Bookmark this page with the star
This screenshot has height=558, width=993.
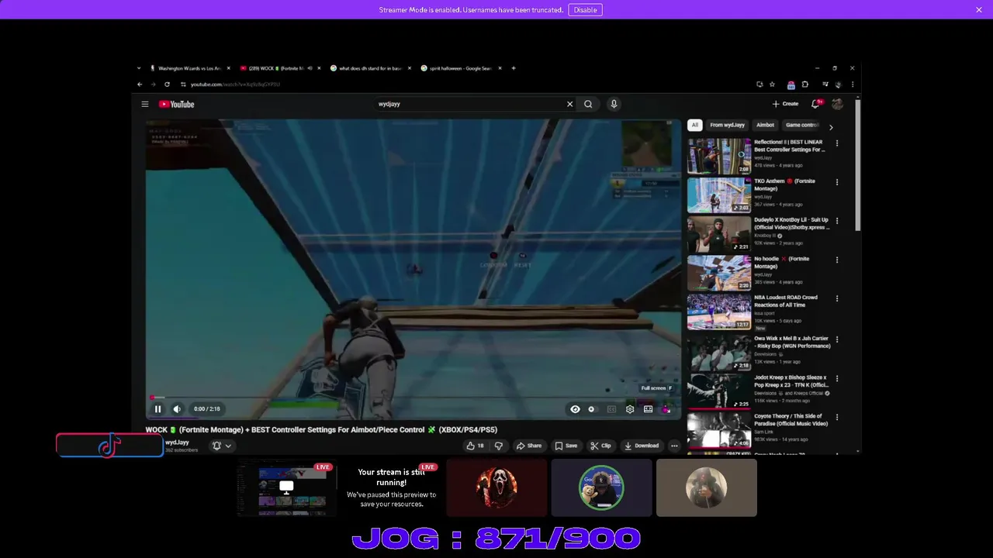tap(772, 84)
